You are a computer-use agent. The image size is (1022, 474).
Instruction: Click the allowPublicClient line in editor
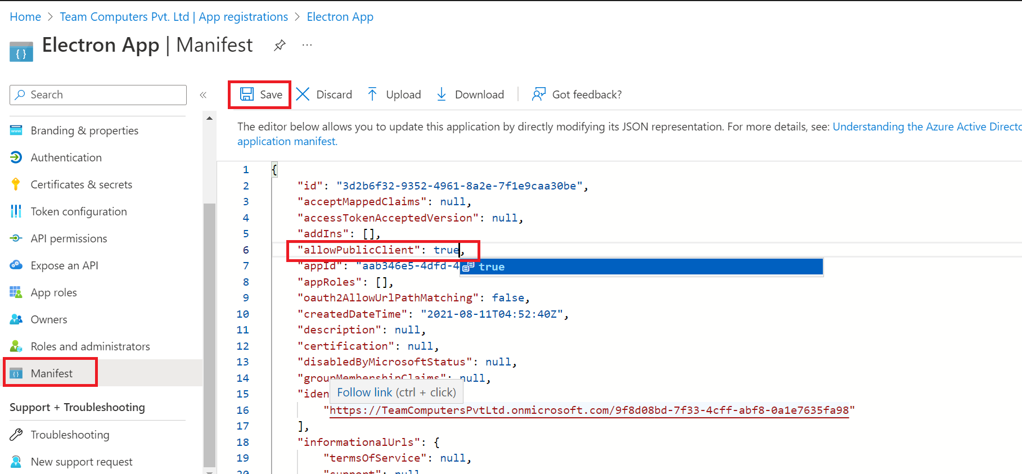pos(380,250)
